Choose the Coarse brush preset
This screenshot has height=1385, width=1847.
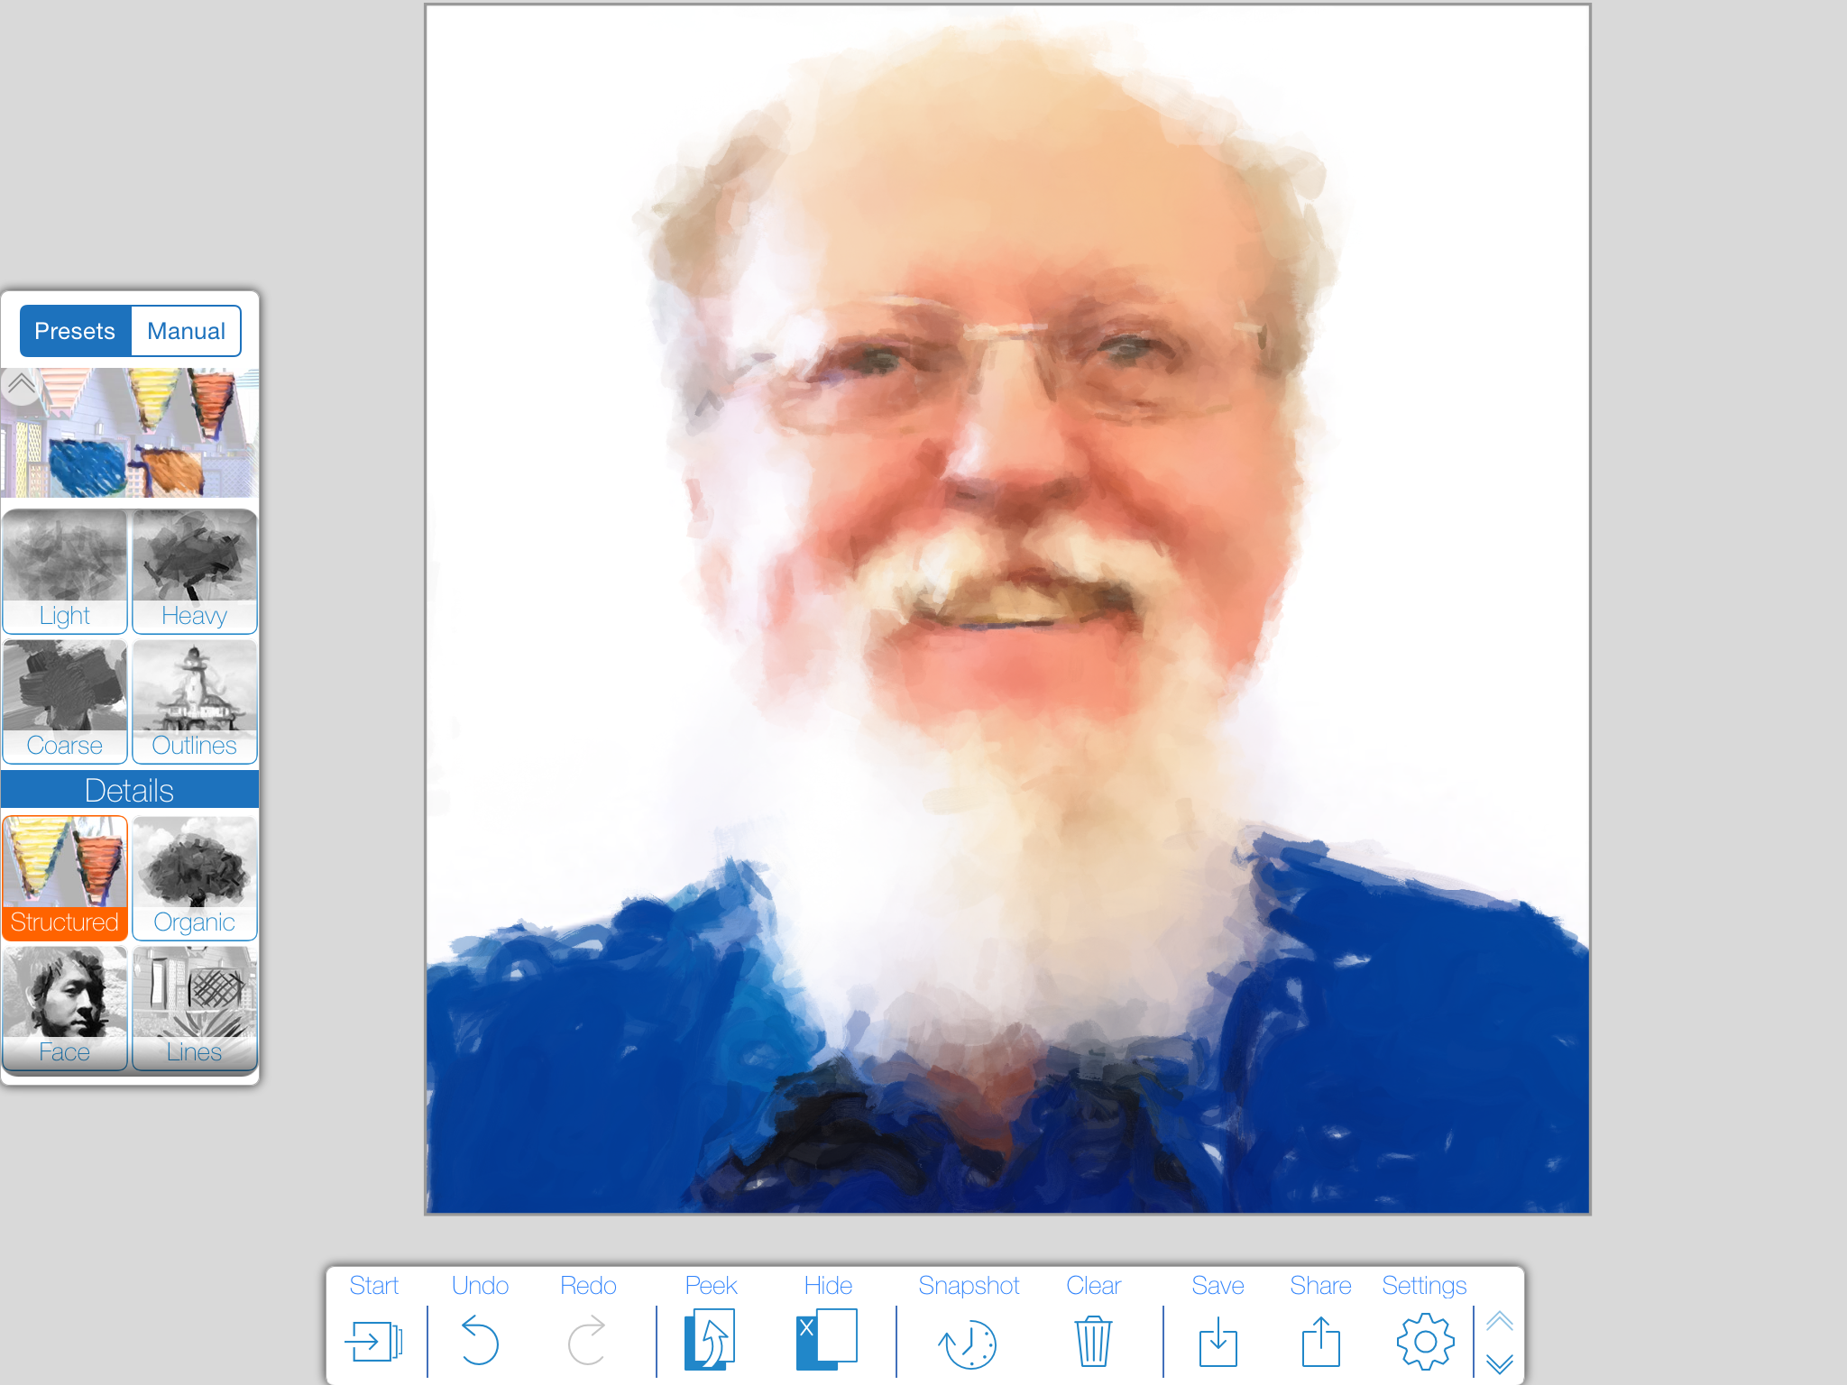pos(65,702)
